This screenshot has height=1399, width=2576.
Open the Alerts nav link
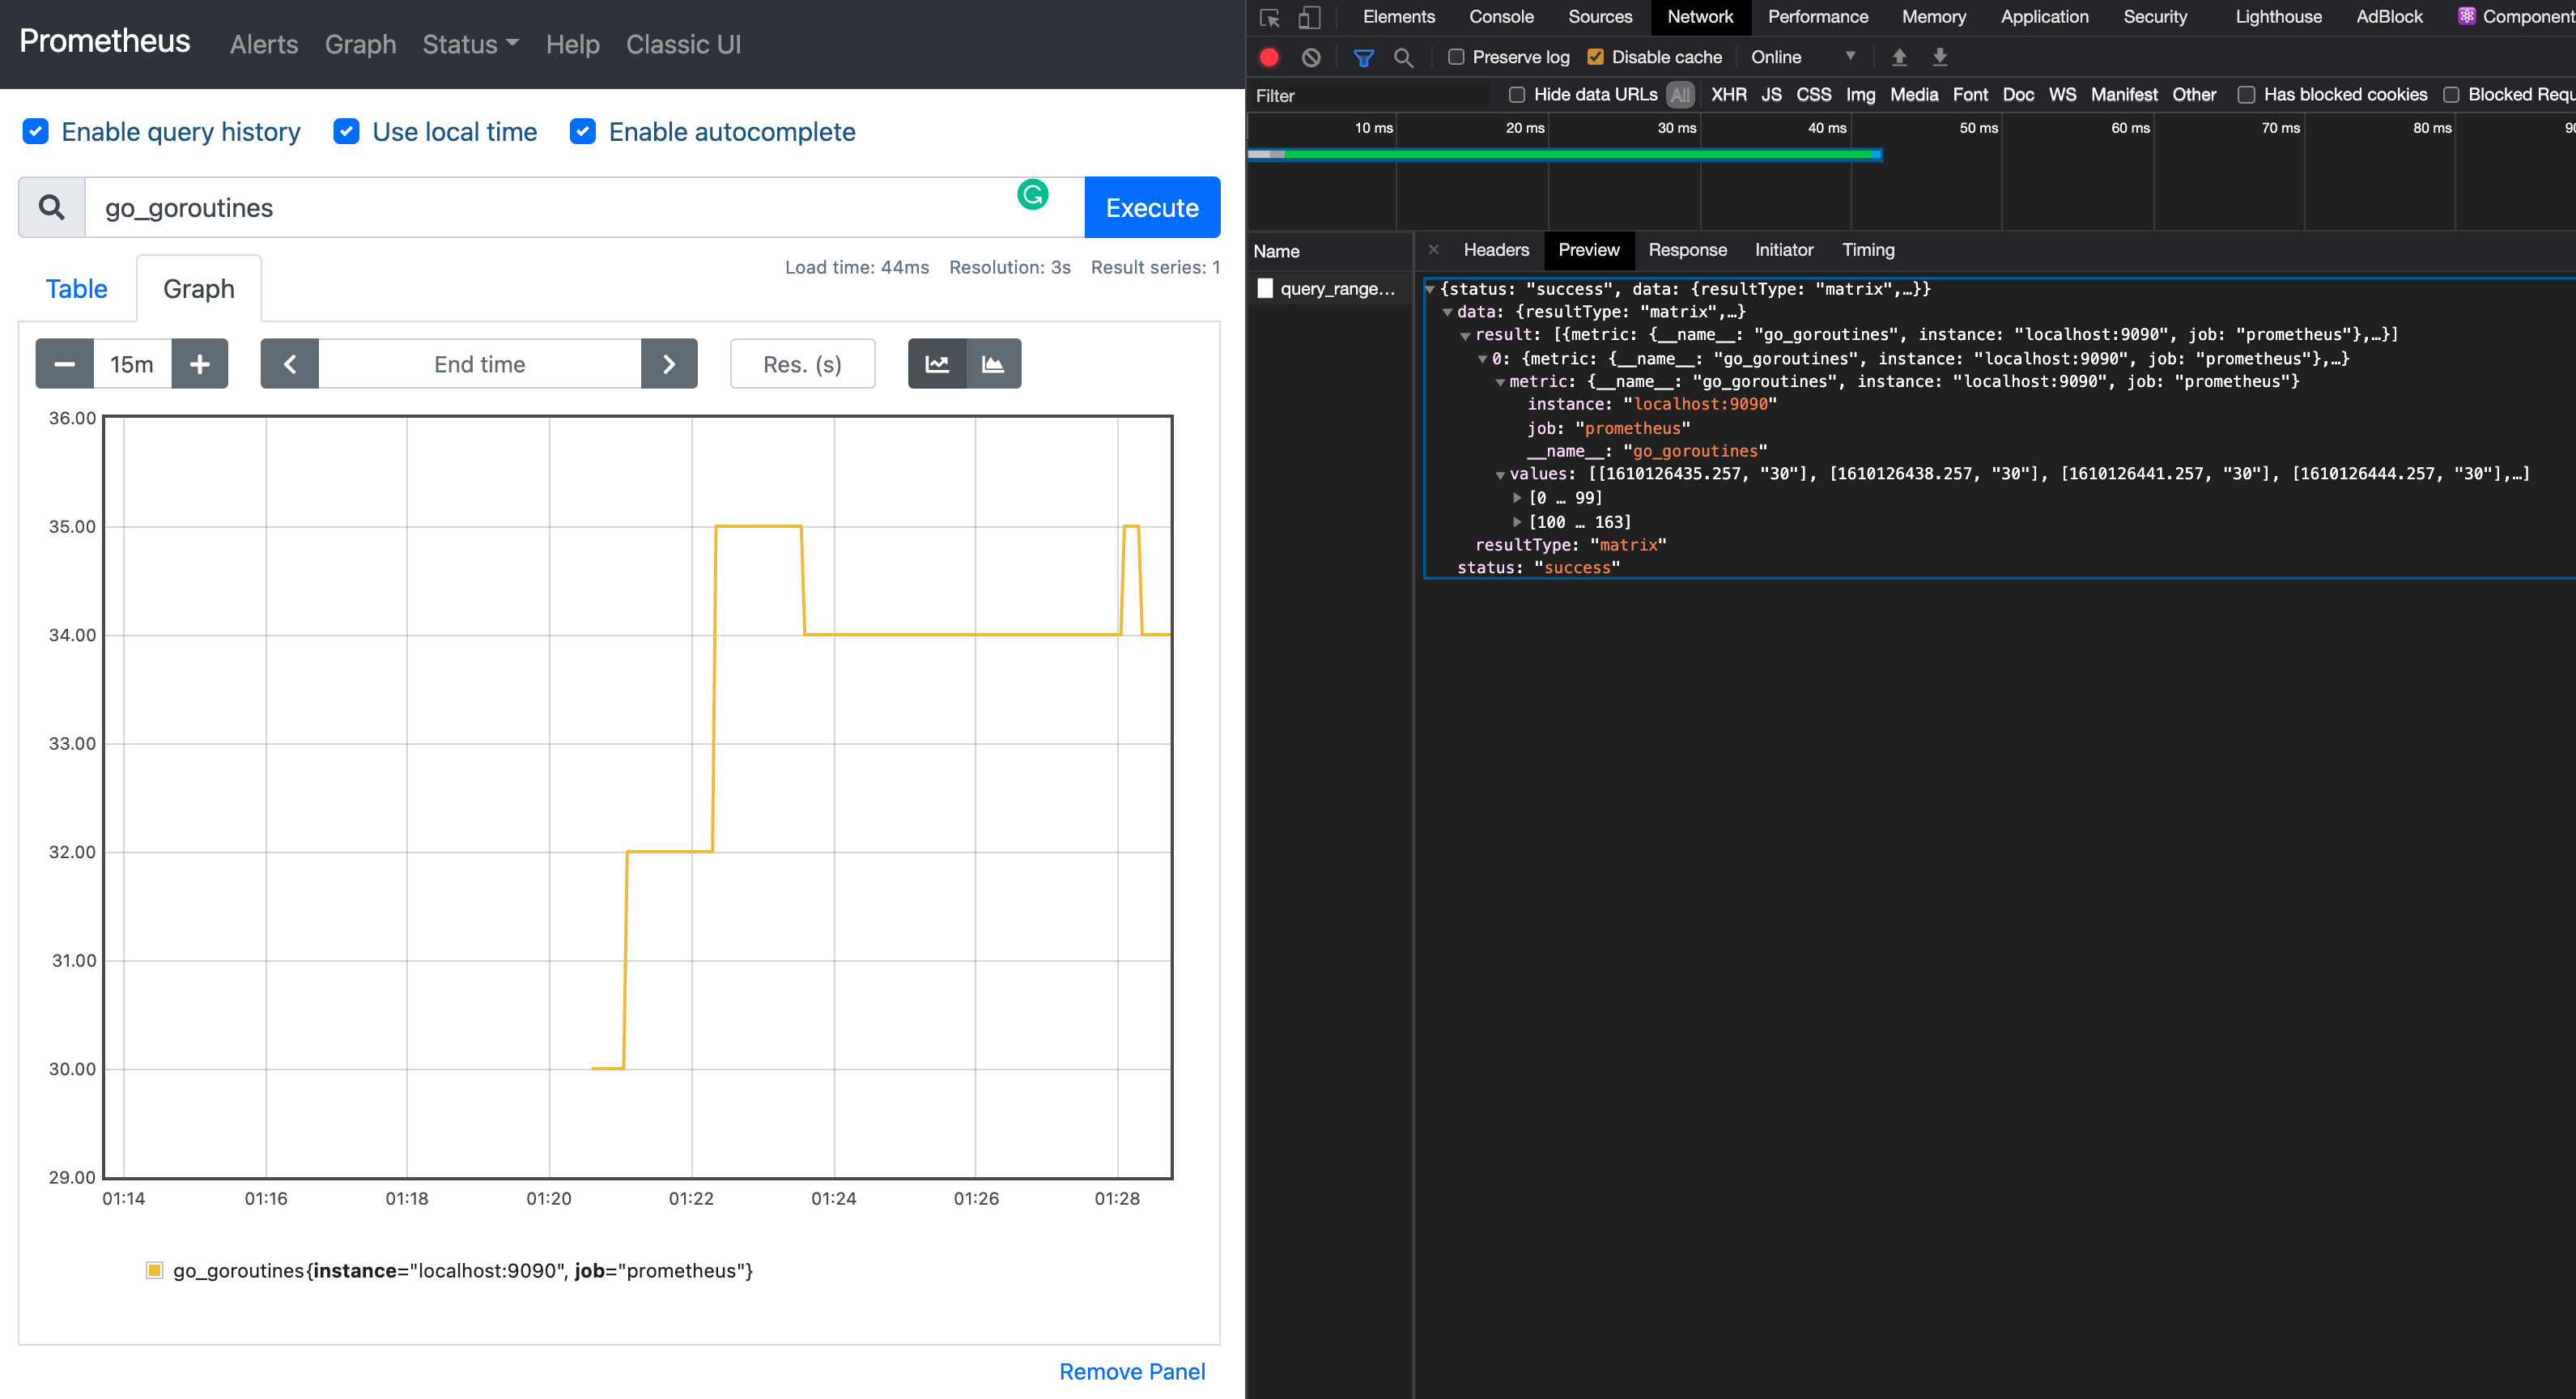264,44
